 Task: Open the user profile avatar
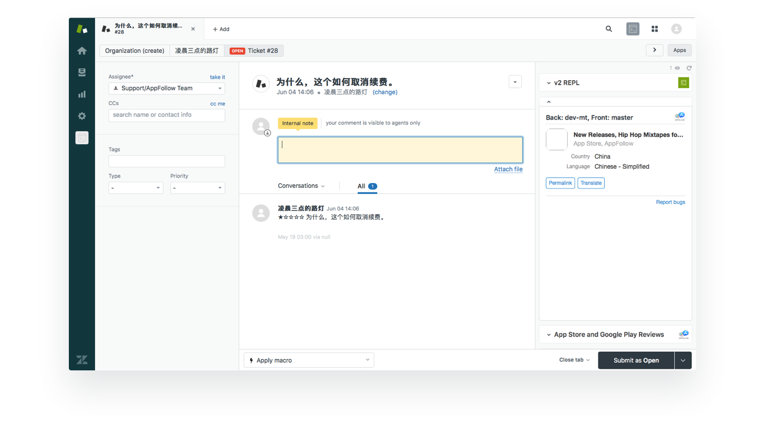676,29
